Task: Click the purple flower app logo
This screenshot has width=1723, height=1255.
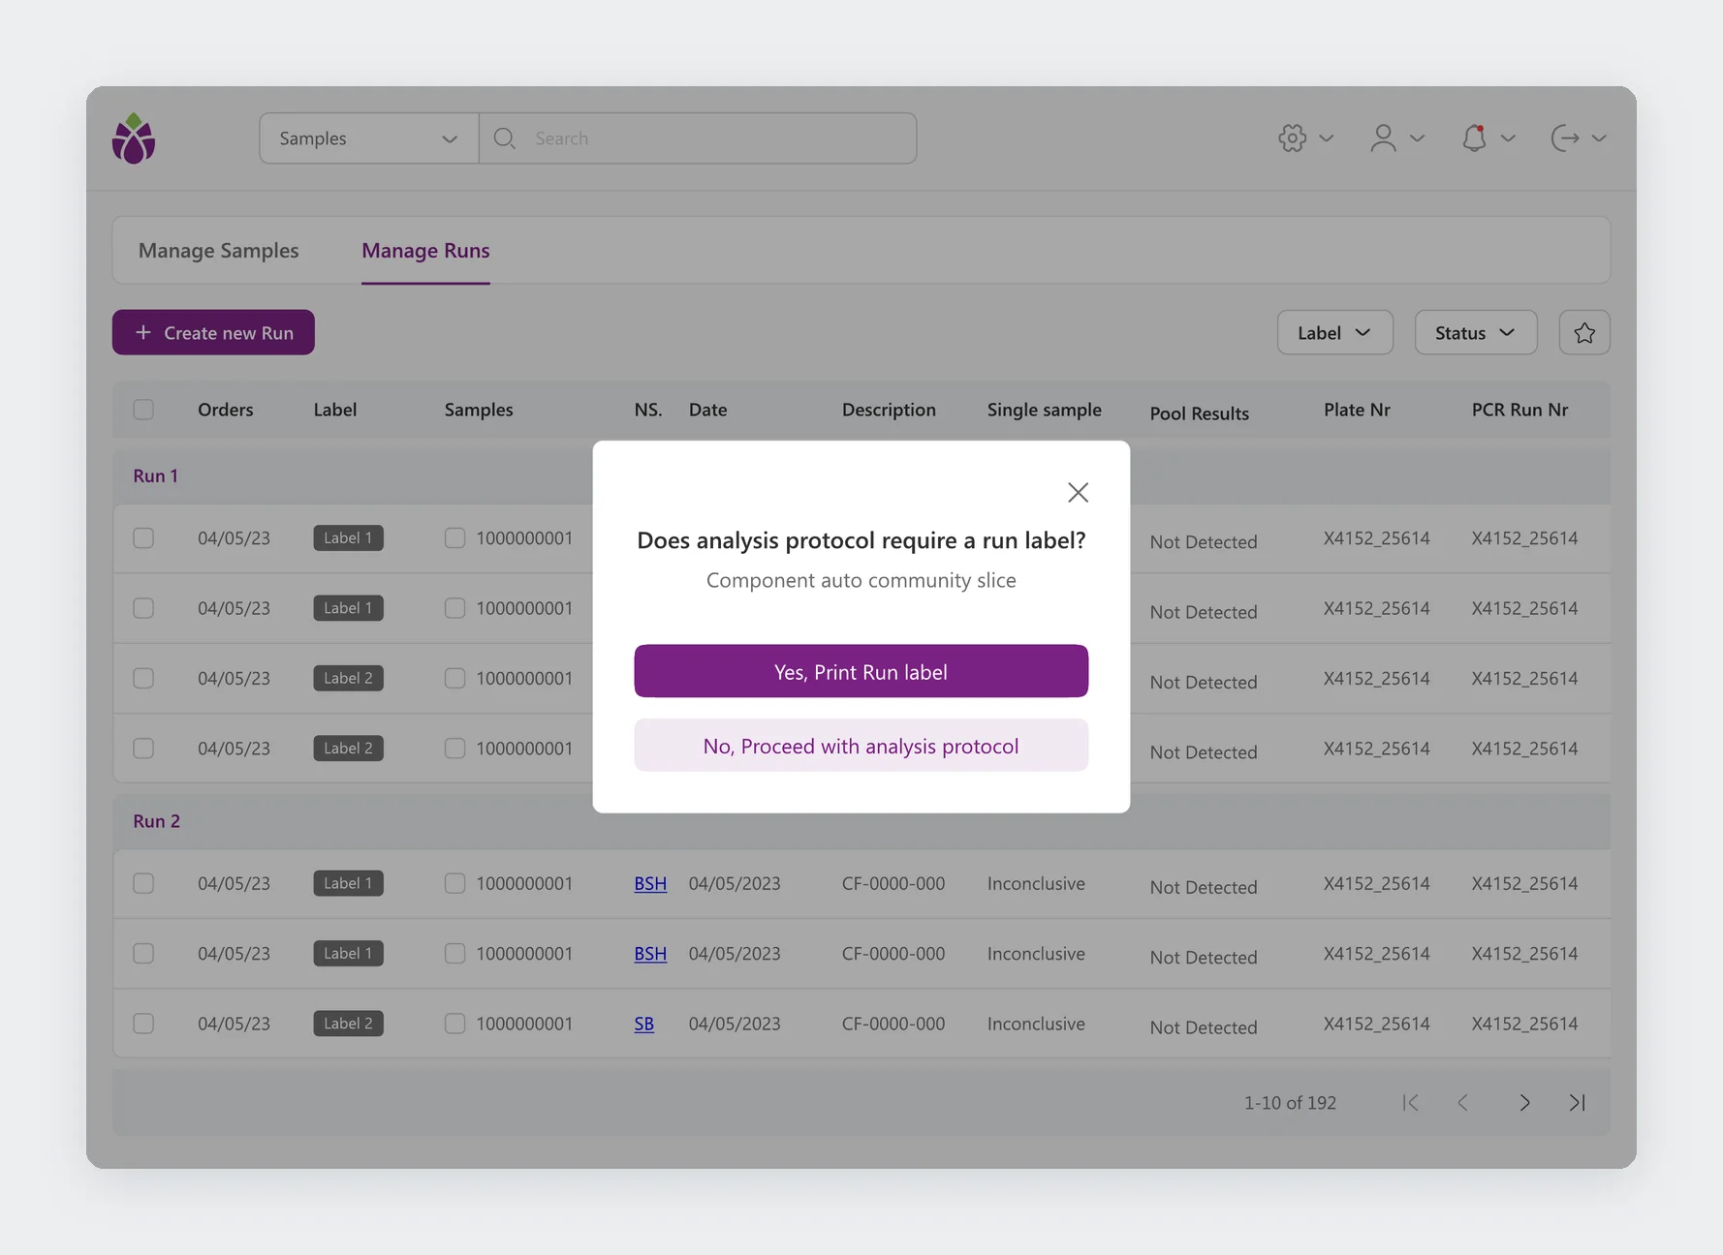Action: 134,138
